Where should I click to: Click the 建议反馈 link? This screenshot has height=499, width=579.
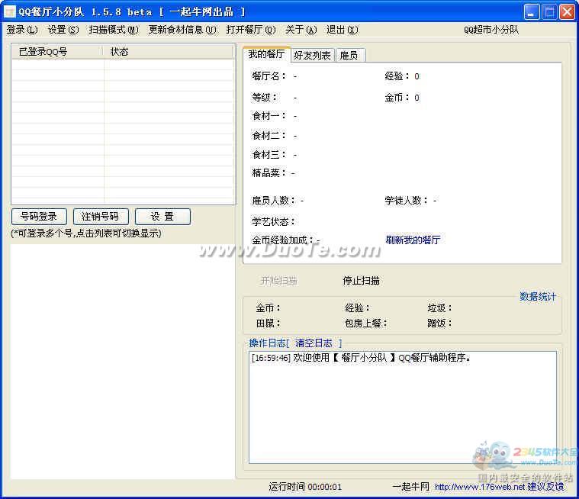[545, 487]
